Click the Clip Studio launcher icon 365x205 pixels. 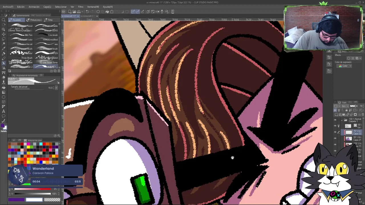click(64, 12)
